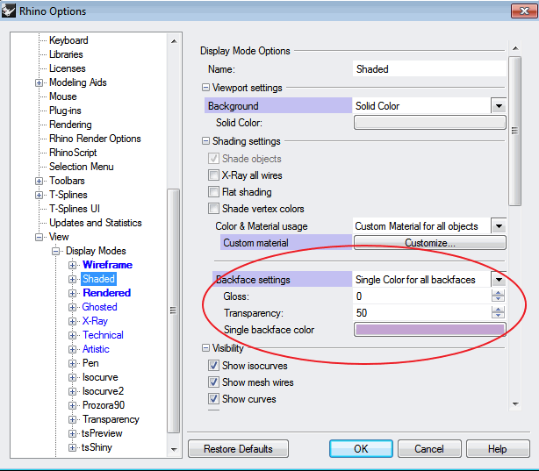Screen dimensions: 539x471
Task: Expand the Artistic display mode node
Action: tap(72, 349)
